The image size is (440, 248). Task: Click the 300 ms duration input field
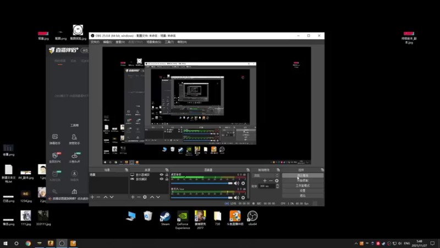coord(267,186)
